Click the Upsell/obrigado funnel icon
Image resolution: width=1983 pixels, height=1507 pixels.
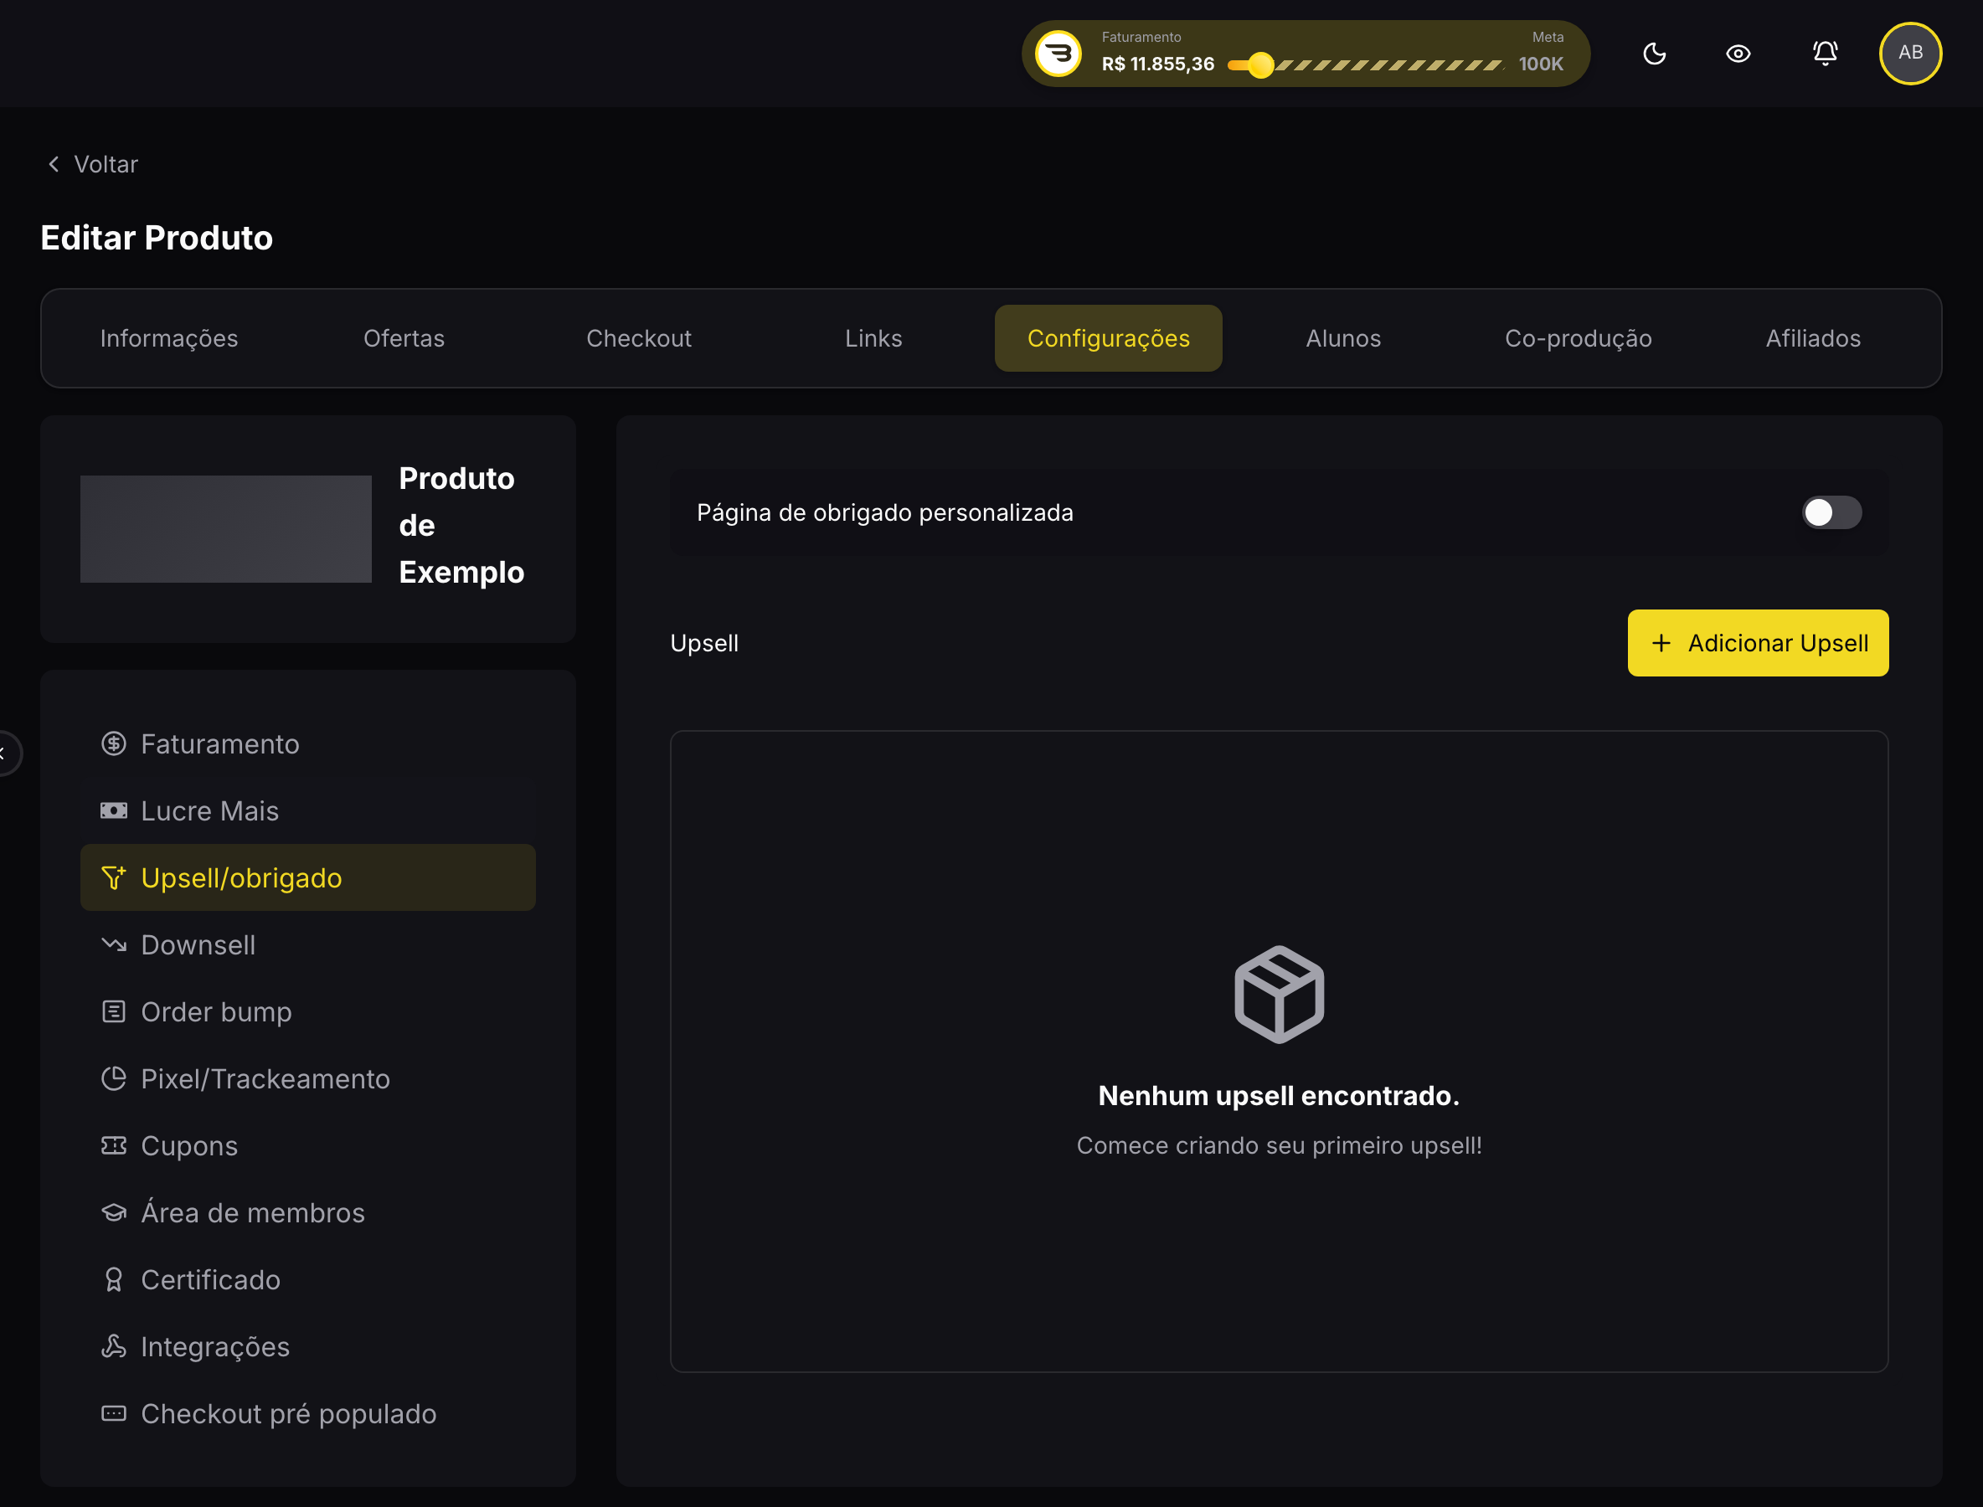pos(114,877)
